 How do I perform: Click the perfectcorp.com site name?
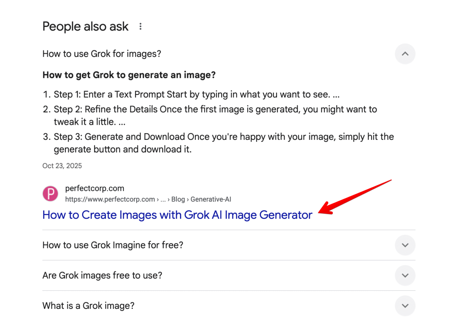[x=94, y=188]
